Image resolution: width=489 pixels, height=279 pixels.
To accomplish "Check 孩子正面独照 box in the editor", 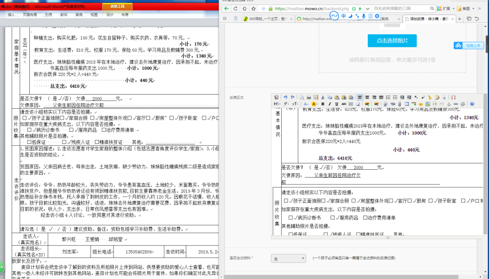I will click(286, 201).
